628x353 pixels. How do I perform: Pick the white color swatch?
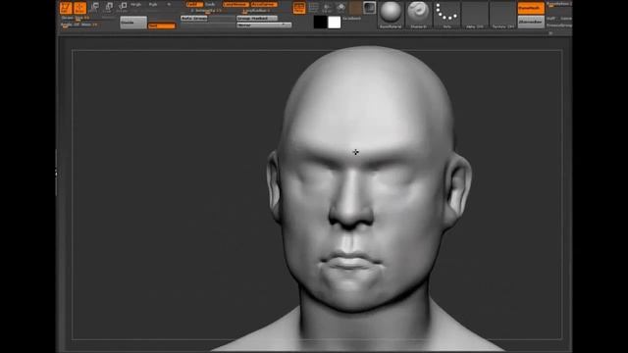pos(334,22)
